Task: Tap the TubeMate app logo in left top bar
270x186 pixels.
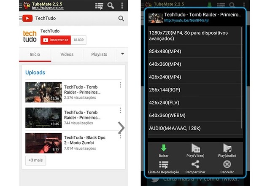Action: [27, 5]
